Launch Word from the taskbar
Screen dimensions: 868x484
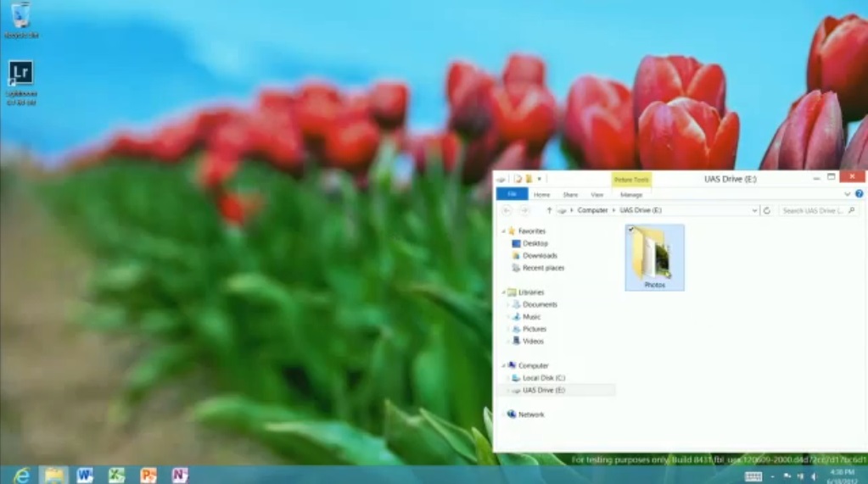point(85,476)
